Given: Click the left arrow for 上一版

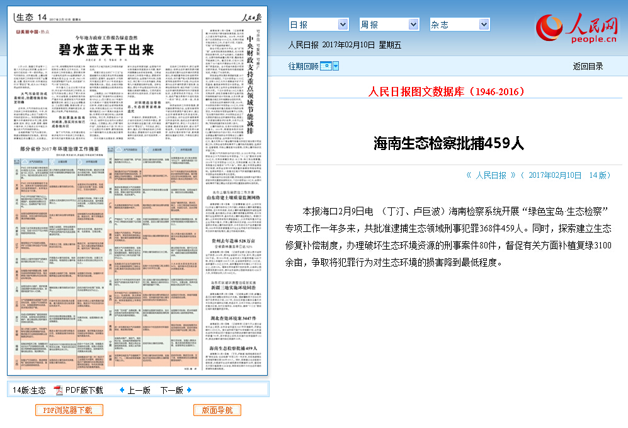Looking at the screenshot, I should (122, 390).
